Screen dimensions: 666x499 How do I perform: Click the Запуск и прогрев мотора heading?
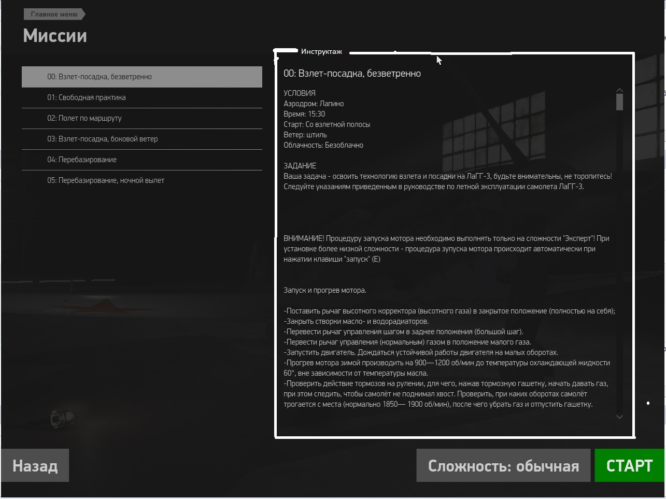tap(325, 290)
